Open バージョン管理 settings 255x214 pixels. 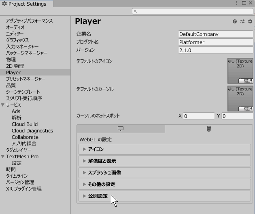[x=20, y=183]
